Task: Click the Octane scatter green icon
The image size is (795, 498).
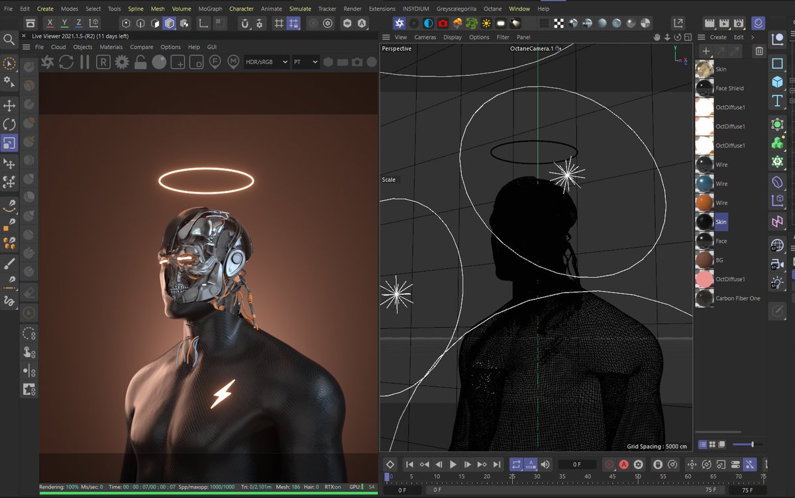Action: (x=472, y=23)
